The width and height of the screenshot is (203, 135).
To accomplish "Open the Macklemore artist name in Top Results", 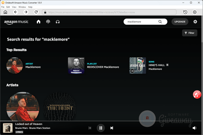I will [33, 67].
